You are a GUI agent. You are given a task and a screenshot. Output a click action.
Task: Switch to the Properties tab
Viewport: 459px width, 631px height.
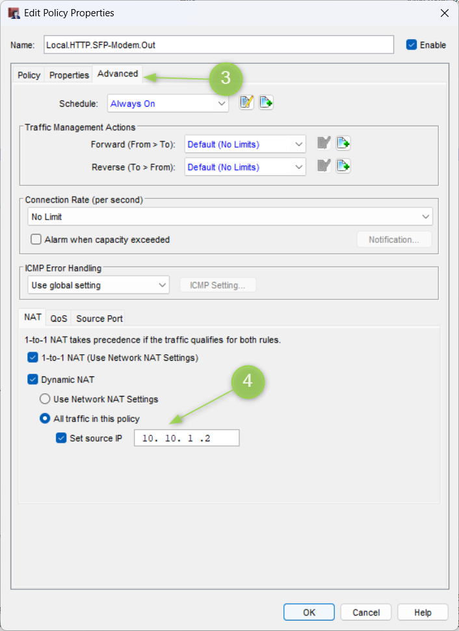[69, 75]
